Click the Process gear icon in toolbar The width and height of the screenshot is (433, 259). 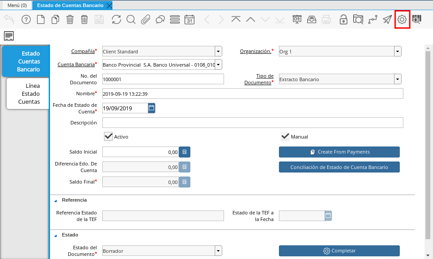click(x=402, y=19)
